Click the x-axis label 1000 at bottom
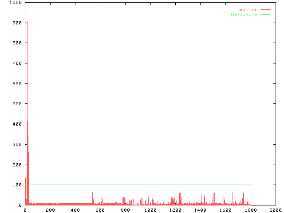Image resolution: width=284 pixels, height=213 pixels. (x=150, y=210)
